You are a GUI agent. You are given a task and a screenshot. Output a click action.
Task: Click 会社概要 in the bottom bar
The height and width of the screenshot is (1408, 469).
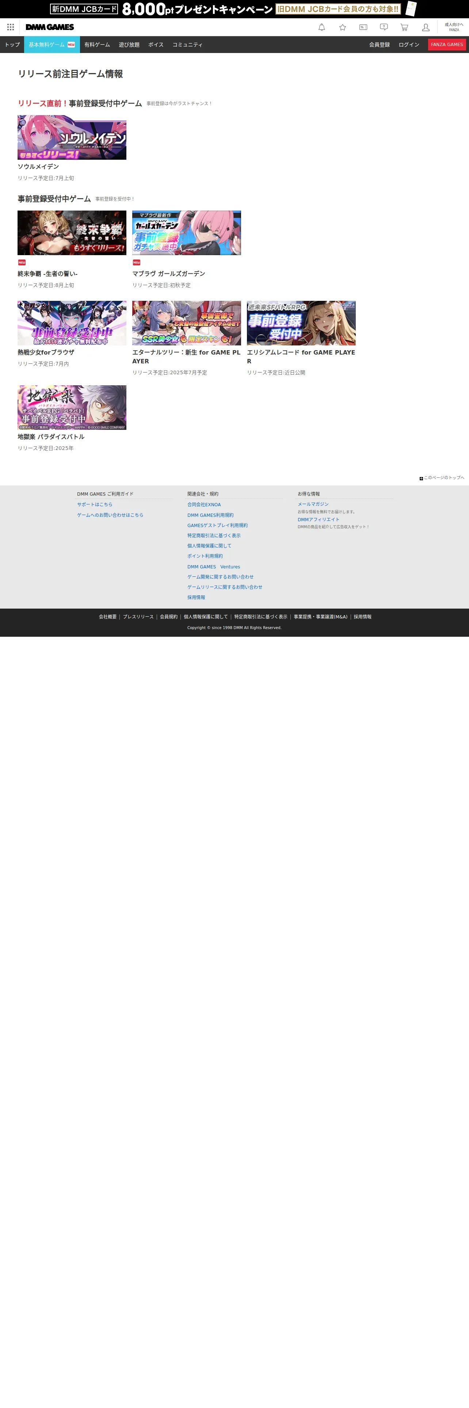tap(107, 617)
